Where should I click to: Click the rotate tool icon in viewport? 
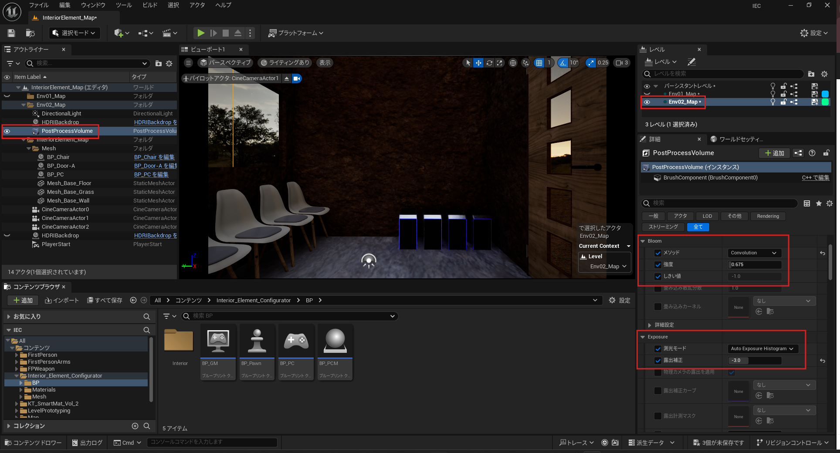489,63
